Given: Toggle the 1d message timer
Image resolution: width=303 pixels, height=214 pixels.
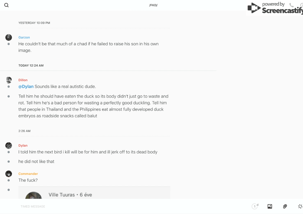Looking at the screenshot, I should coord(255,206).
